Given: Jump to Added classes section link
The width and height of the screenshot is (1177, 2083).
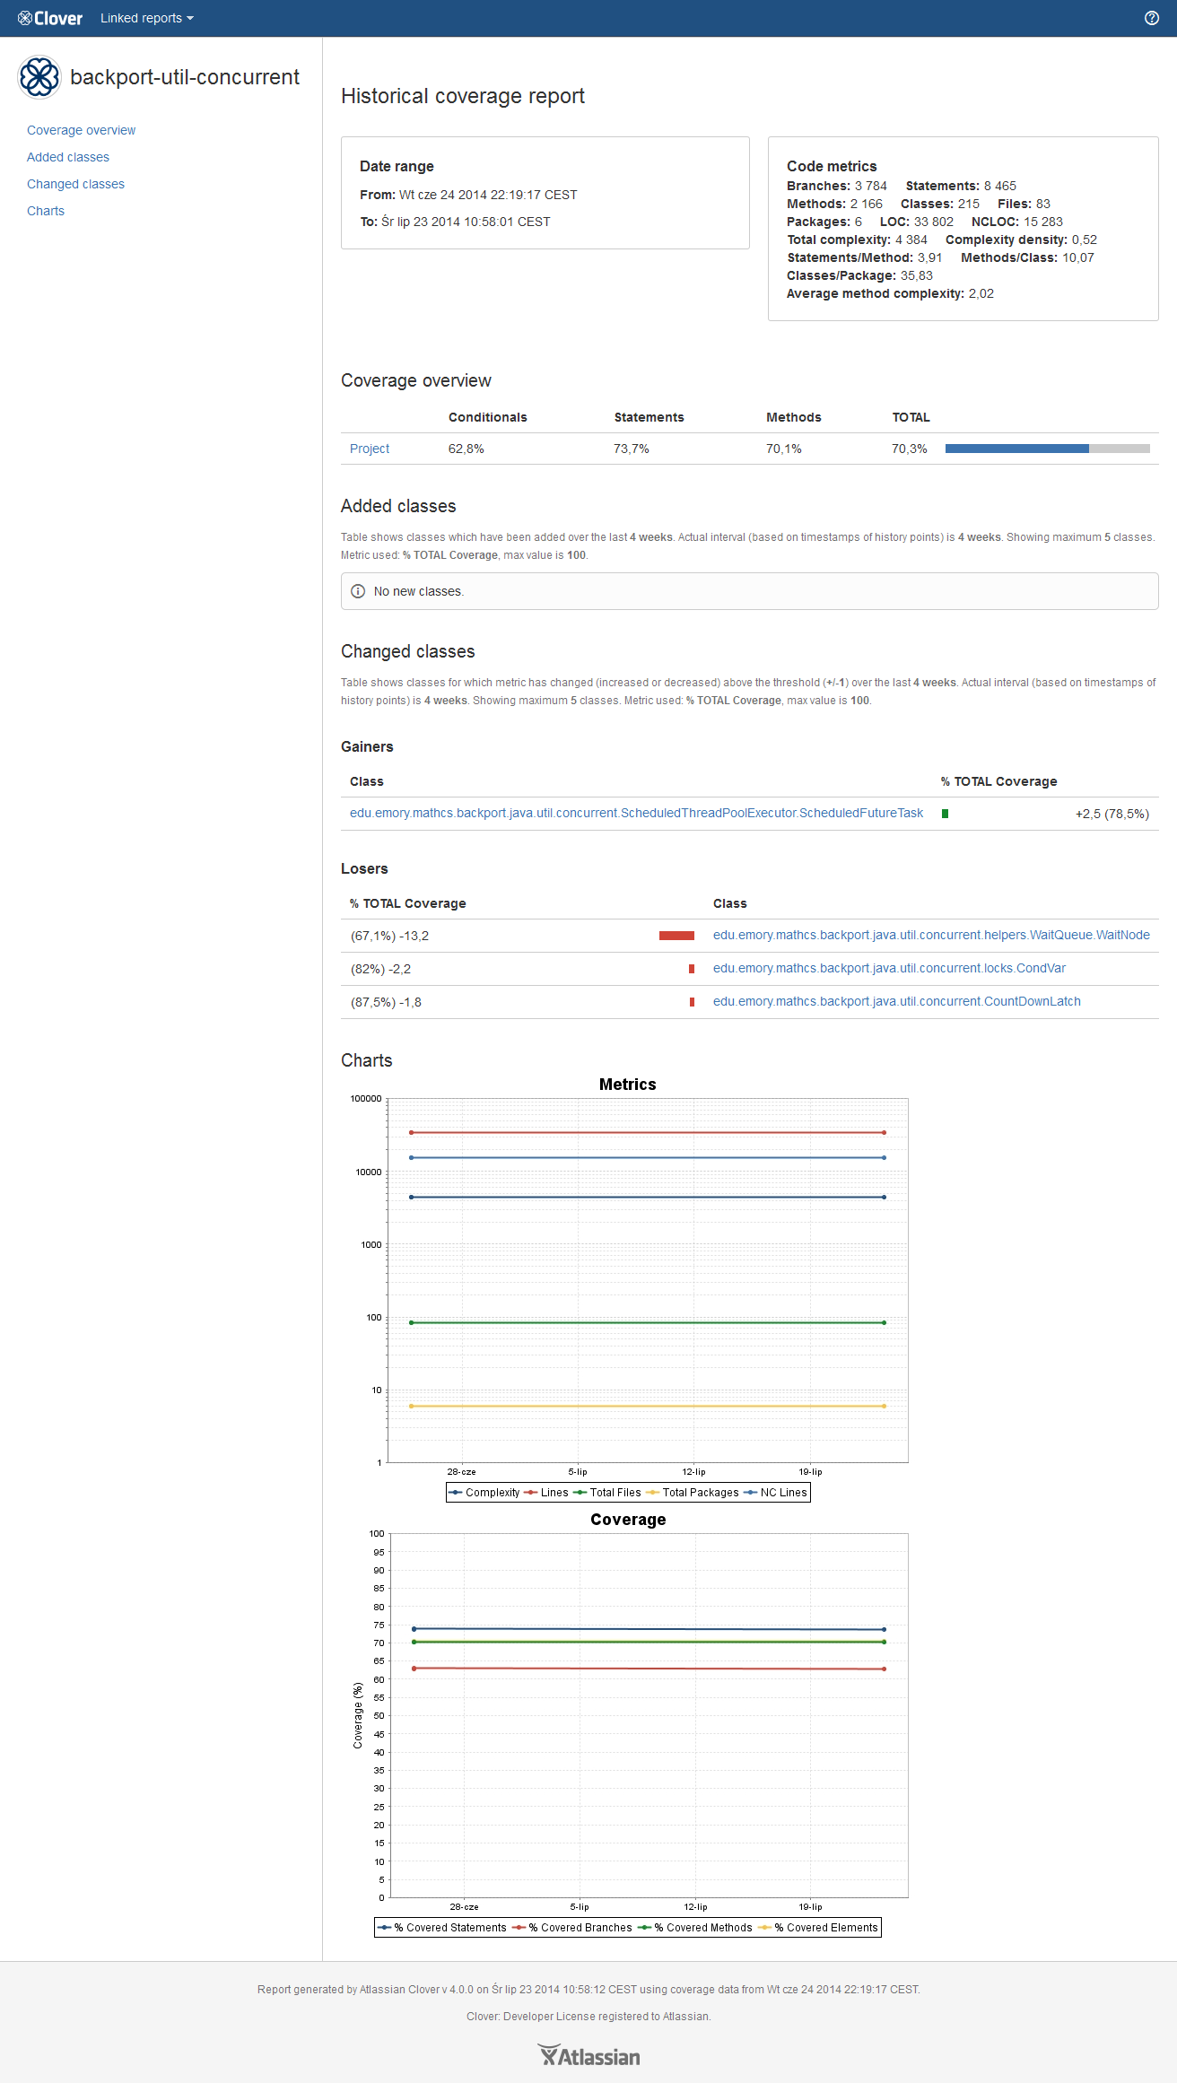Looking at the screenshot, I should tap(68, 157).
